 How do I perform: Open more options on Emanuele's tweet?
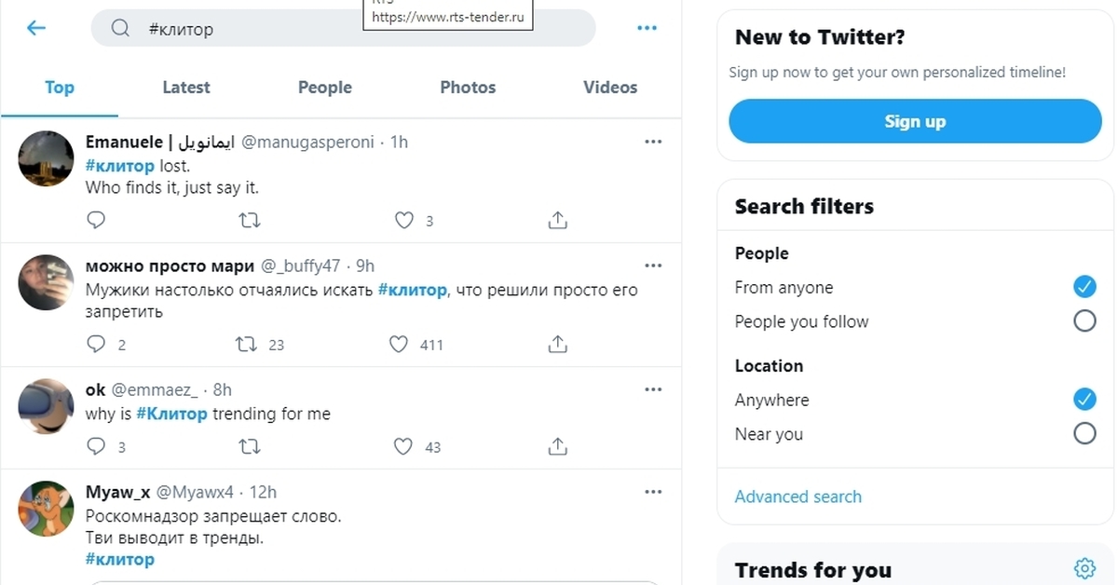tap(653, 142)
